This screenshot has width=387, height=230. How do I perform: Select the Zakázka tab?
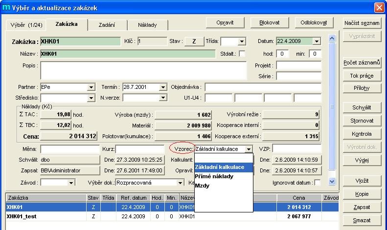pos(67,24)
